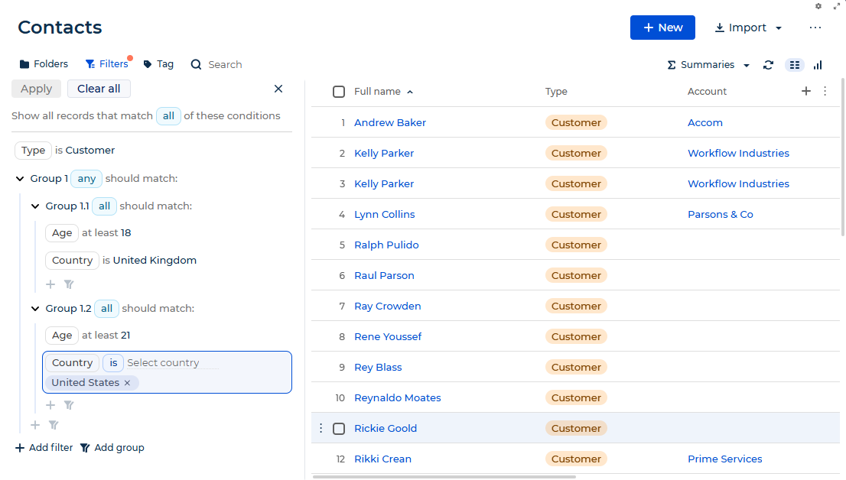The image size is (846, 480).
Task: Open the Tag option
Action: pos(158,64)
